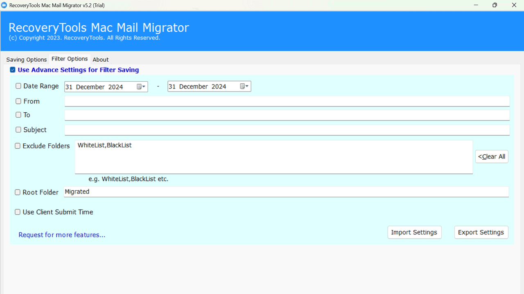Viewport: 524px width, 294px height.
Task: Click Import Settings button
Action: (414, 232)
